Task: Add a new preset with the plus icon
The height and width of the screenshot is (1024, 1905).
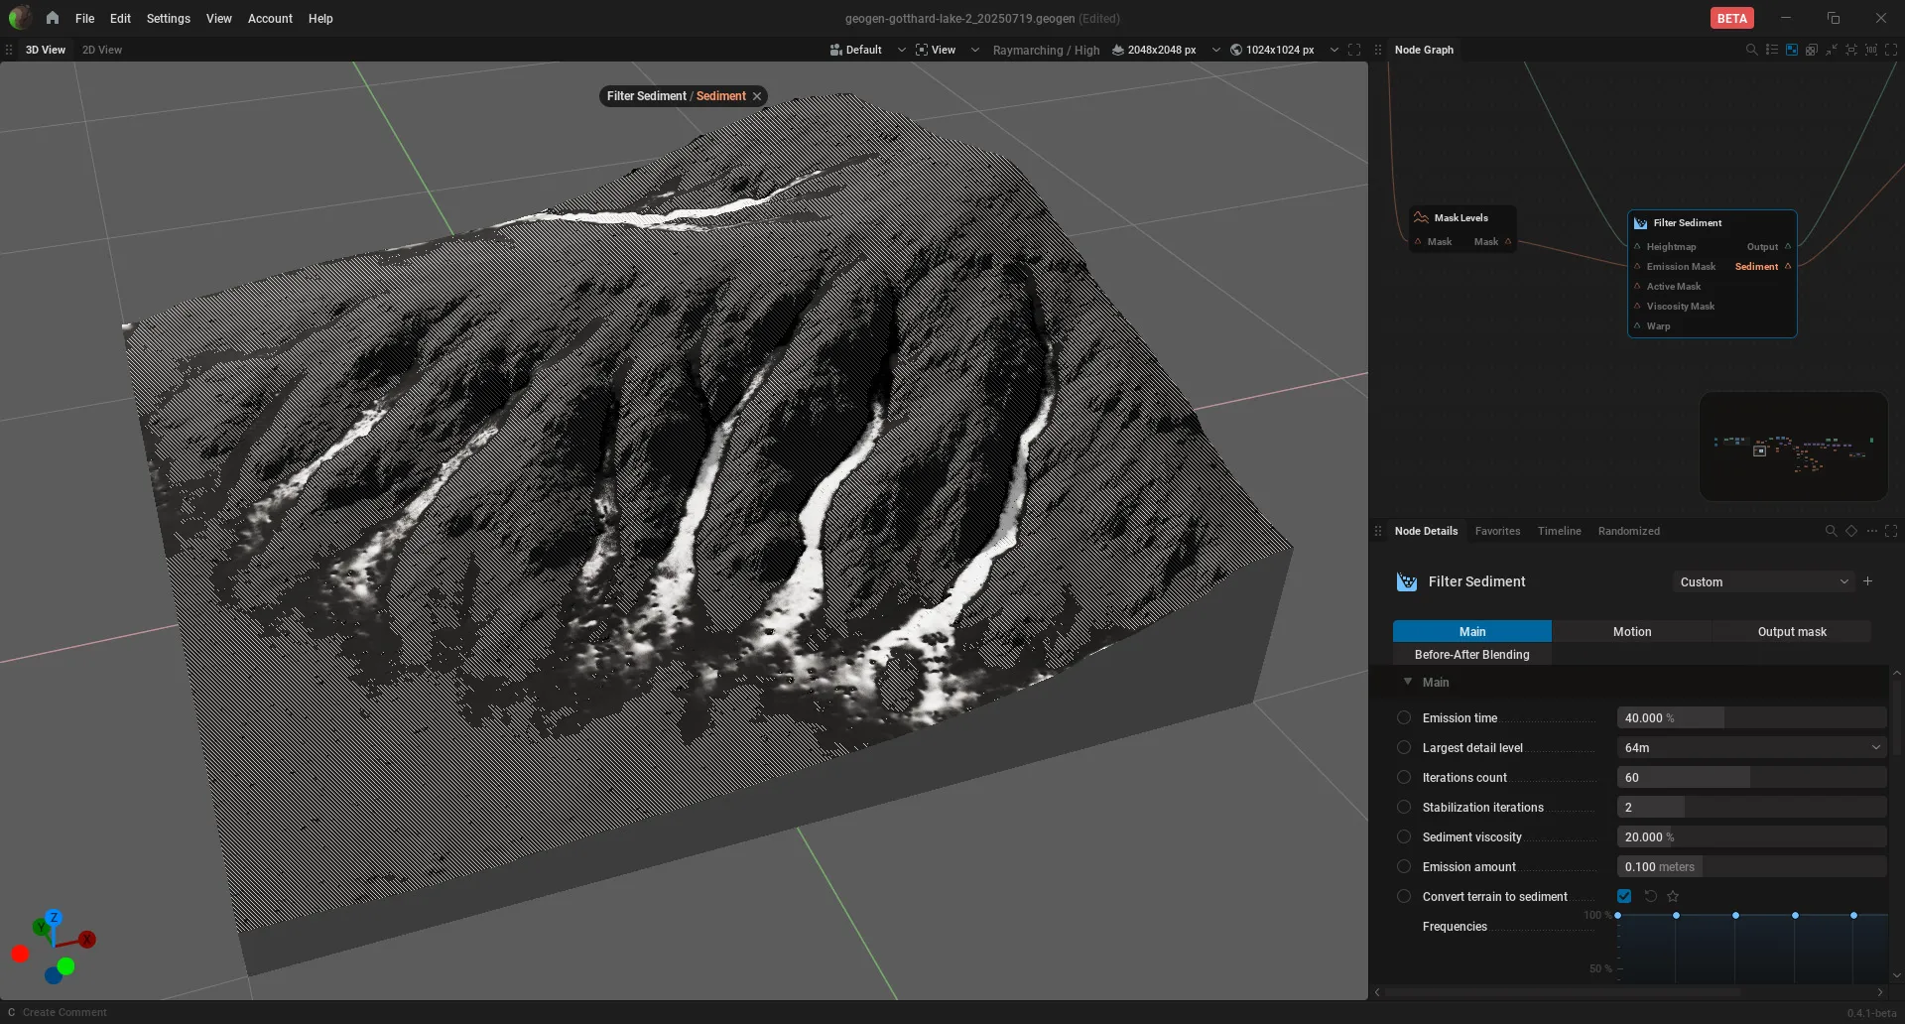Action: click(x=1868, y=581)
